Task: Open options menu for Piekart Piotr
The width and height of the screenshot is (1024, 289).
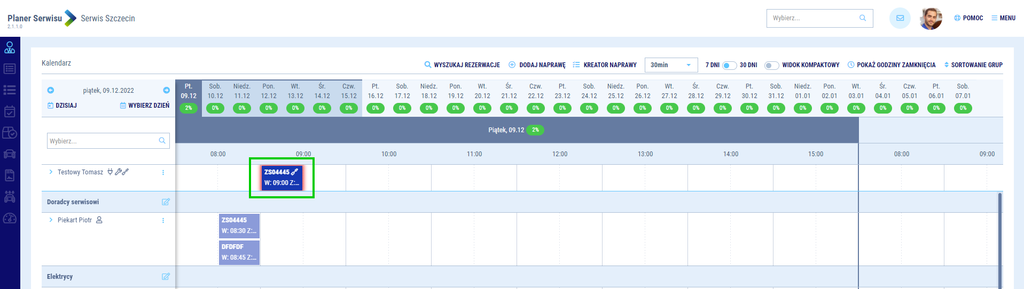Action: 163,220
